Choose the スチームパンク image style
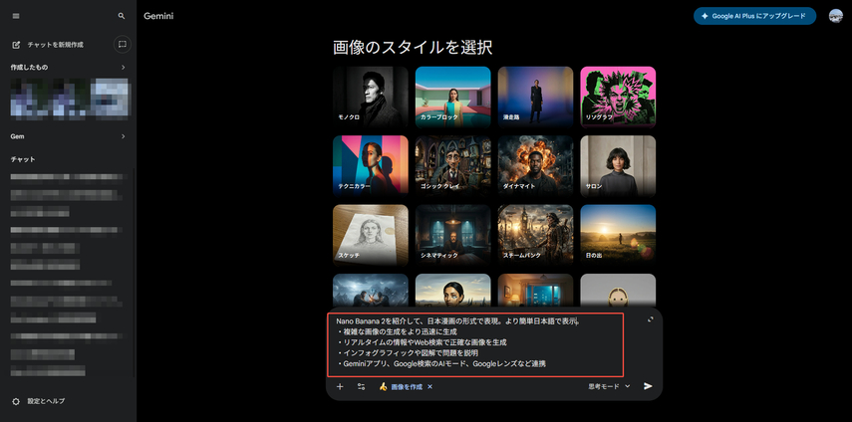 (535, 234)
